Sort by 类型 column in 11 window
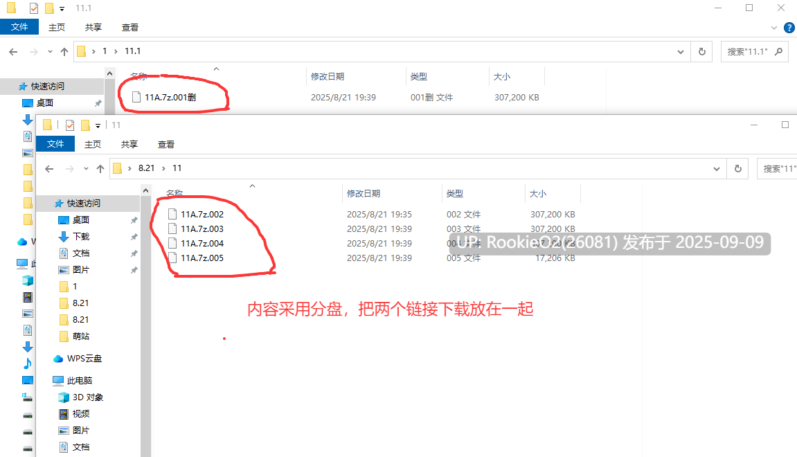The width and height of the screenshot is (797, 457). pos(455,194)
